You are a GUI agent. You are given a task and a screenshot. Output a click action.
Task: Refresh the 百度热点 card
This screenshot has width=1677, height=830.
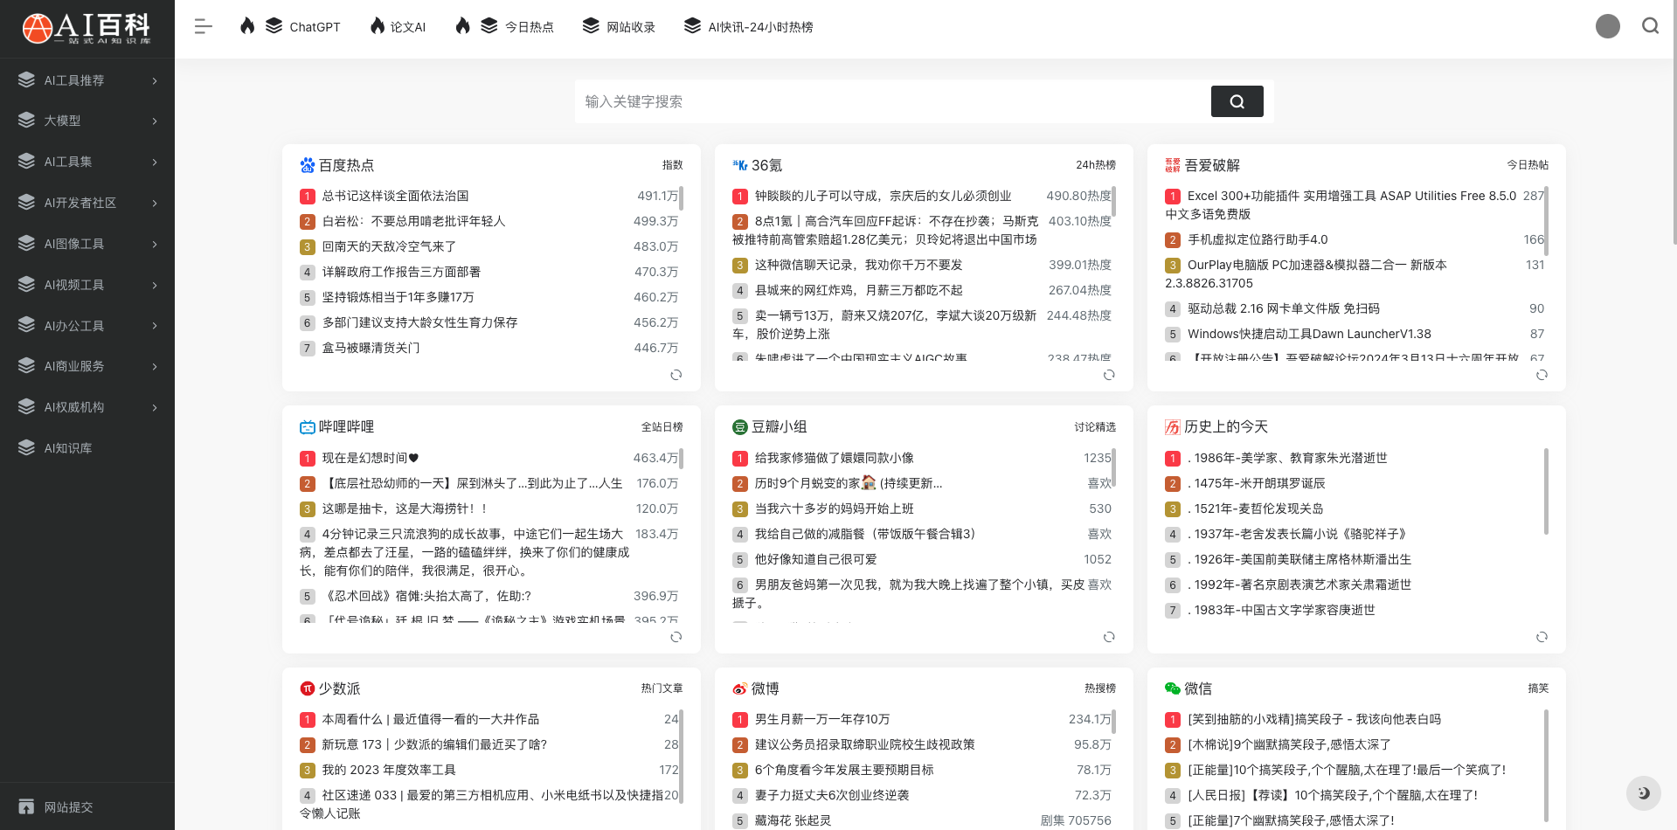(676, 375)
